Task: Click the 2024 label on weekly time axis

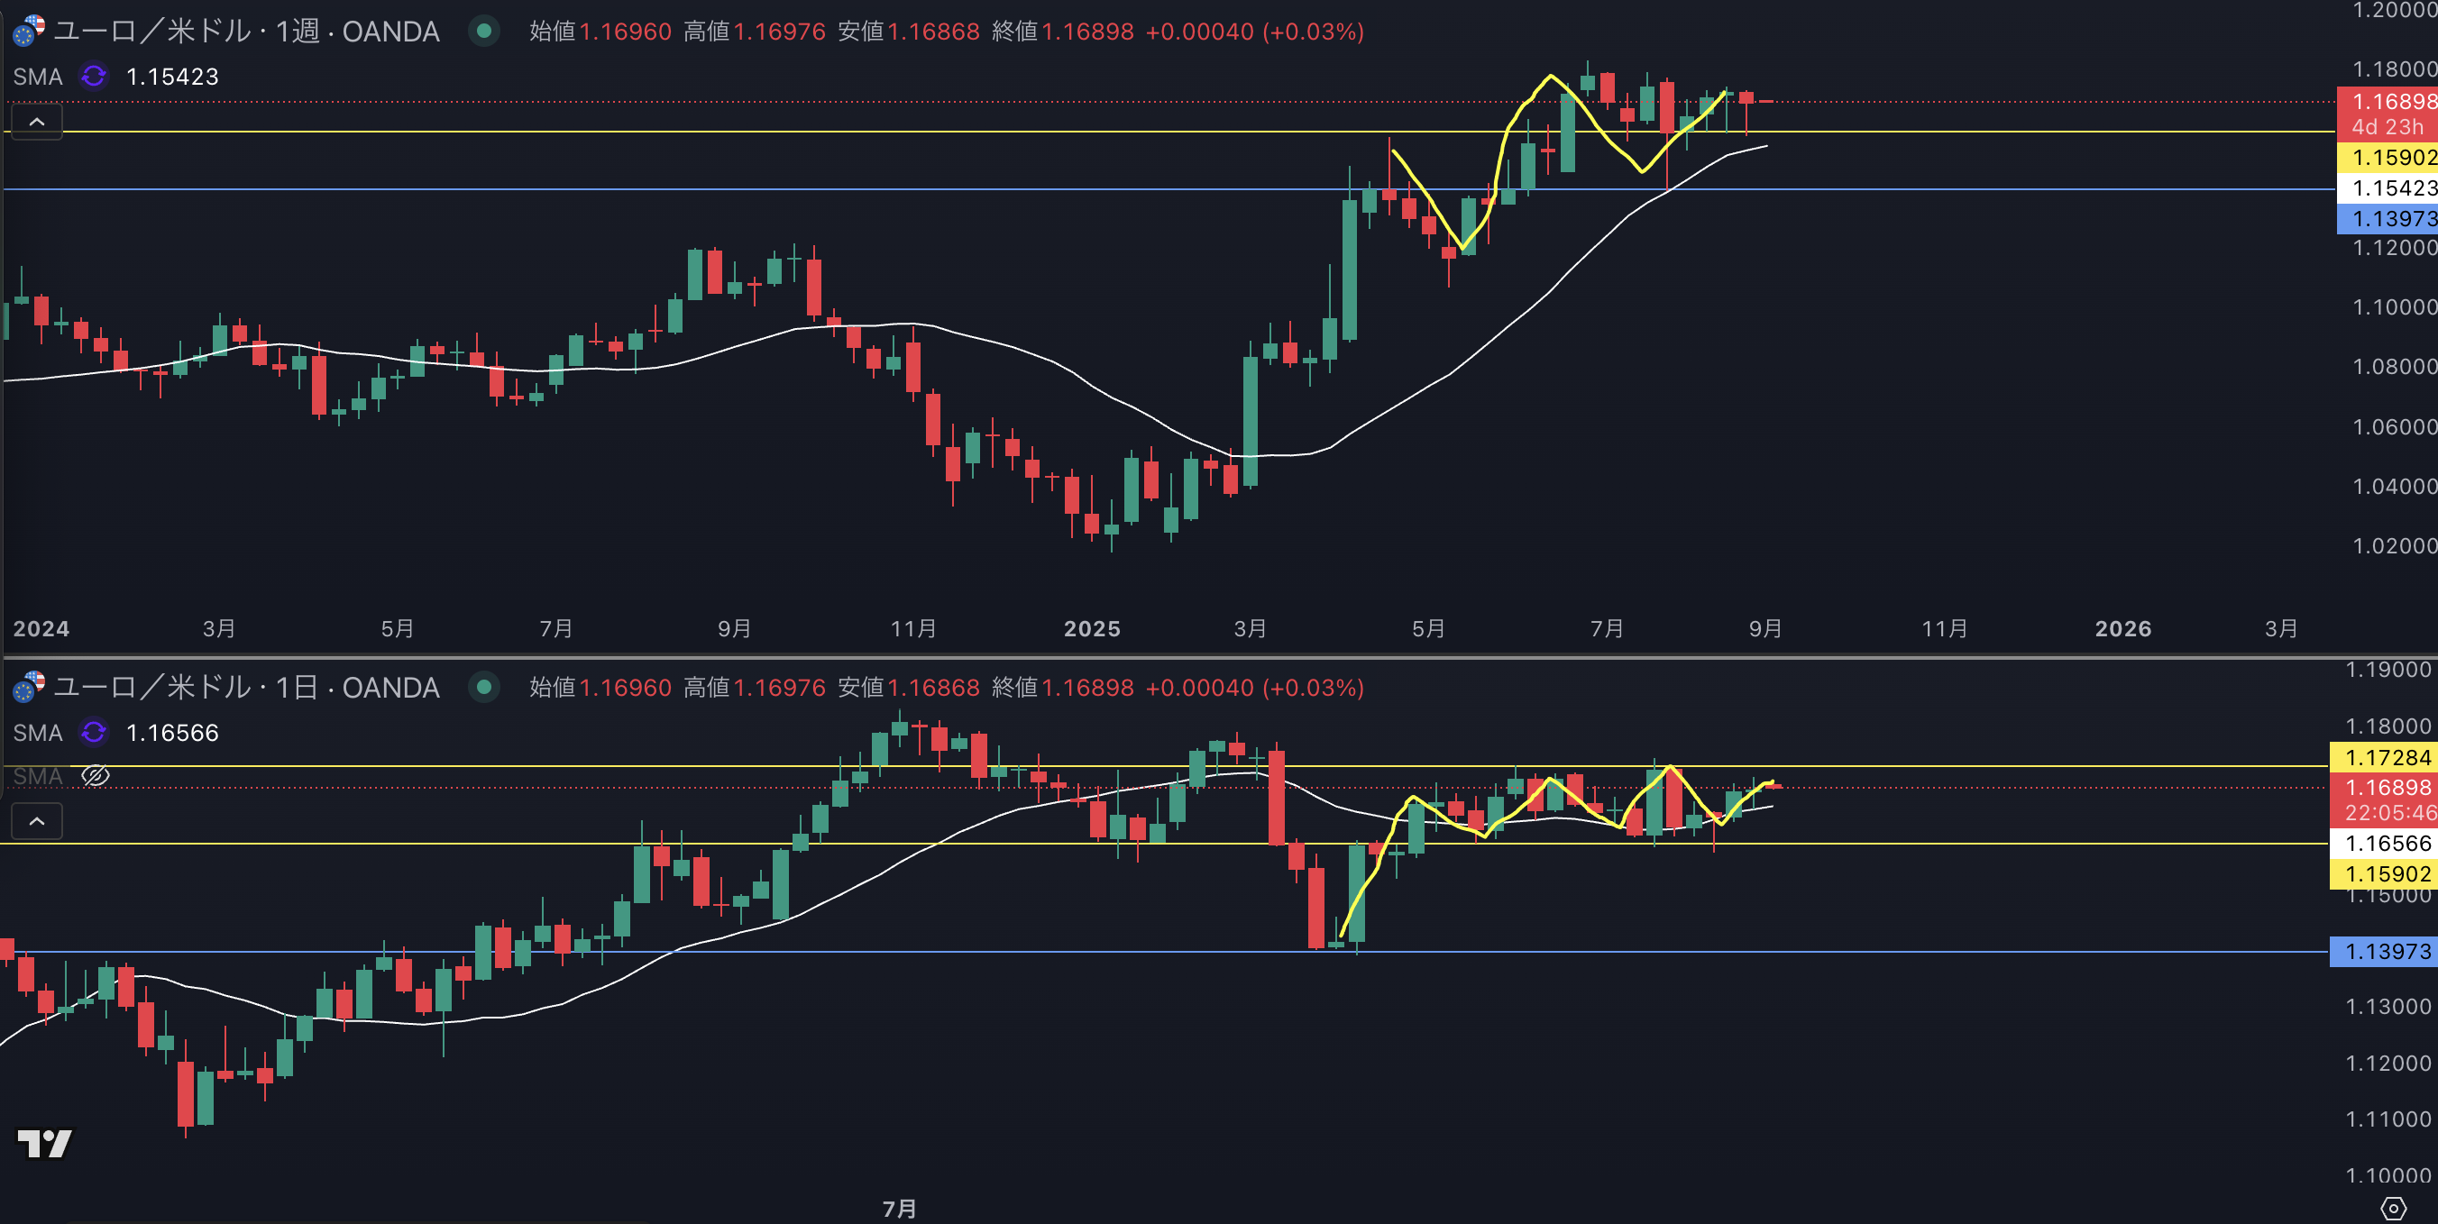Action: (41, 629)
